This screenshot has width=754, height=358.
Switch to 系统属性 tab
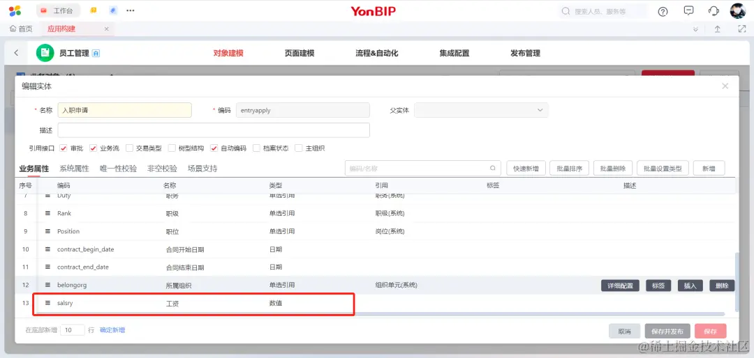tap(74, 169)
